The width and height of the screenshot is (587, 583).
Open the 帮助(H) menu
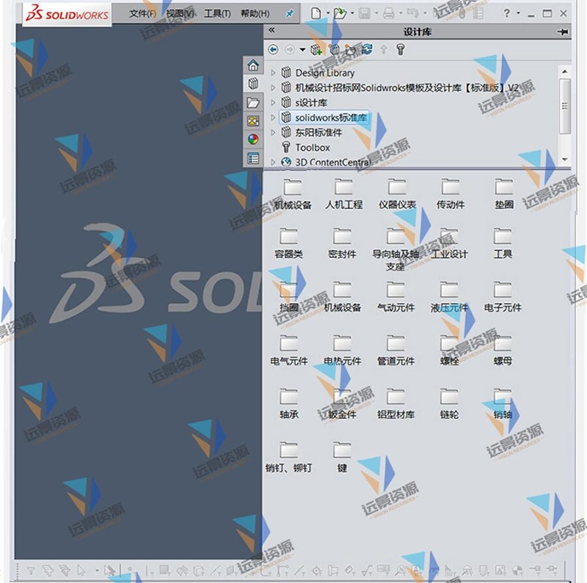[255, 13]
